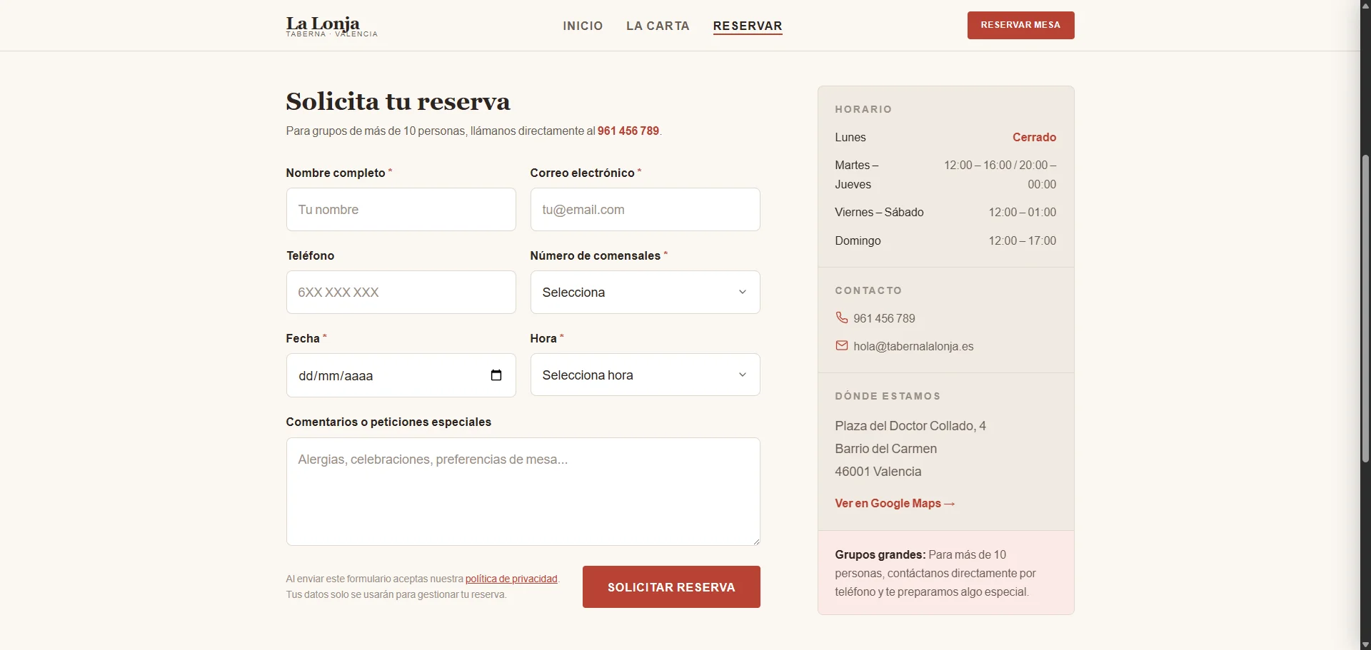This screenshot has width=1371, height=650.
Task: Focus the Teléfono input field
Action: point(401,292)
